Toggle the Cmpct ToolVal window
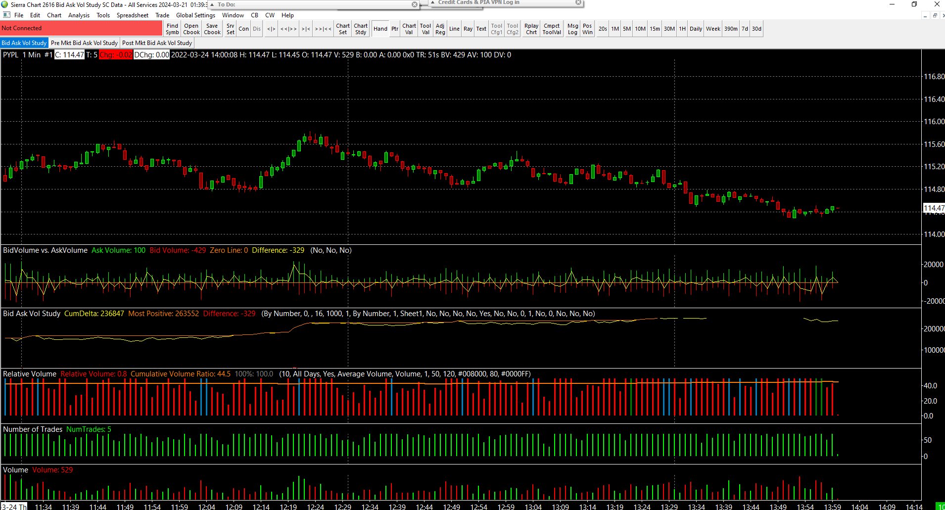Image resolution: width=945 pixels, height=510 pixels. pos(552,29)
